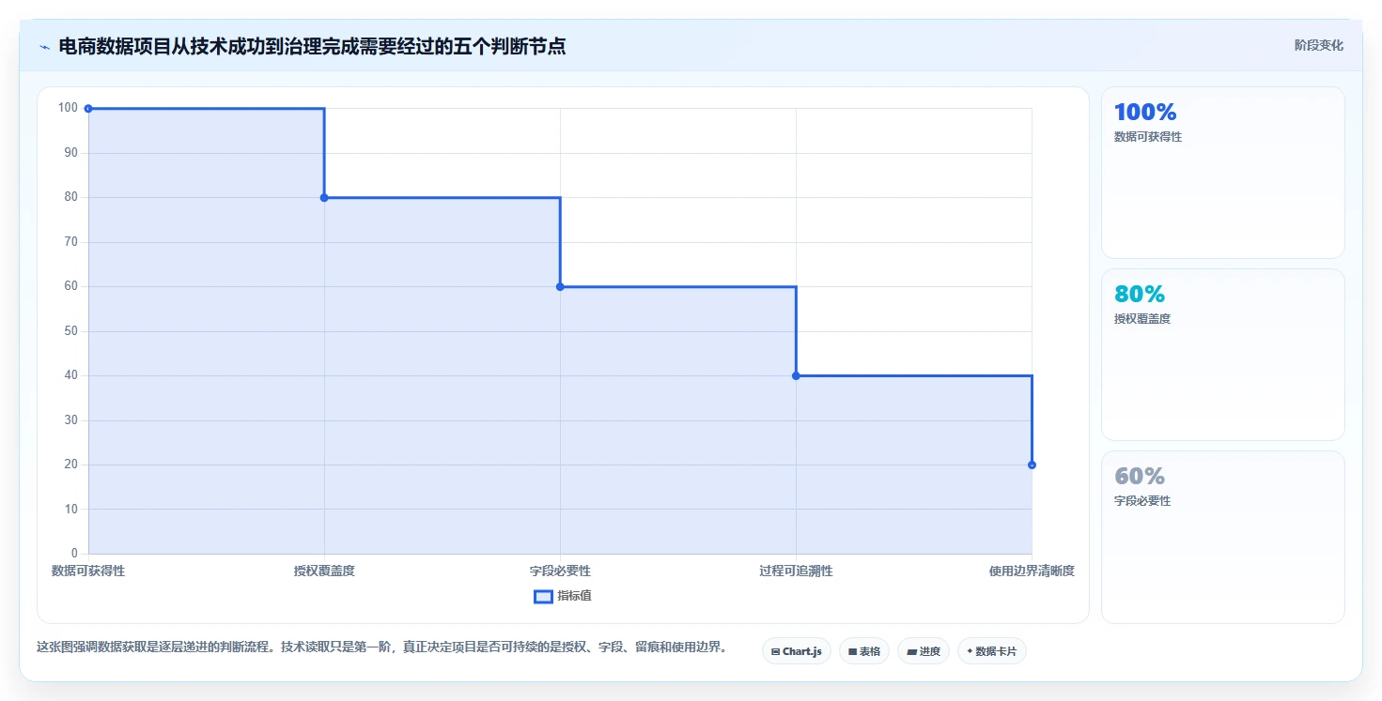The height and width of the screenshot is (701, 1382).
Task: Toggle the 指标值 legend swatch
Action: (543, 596)
